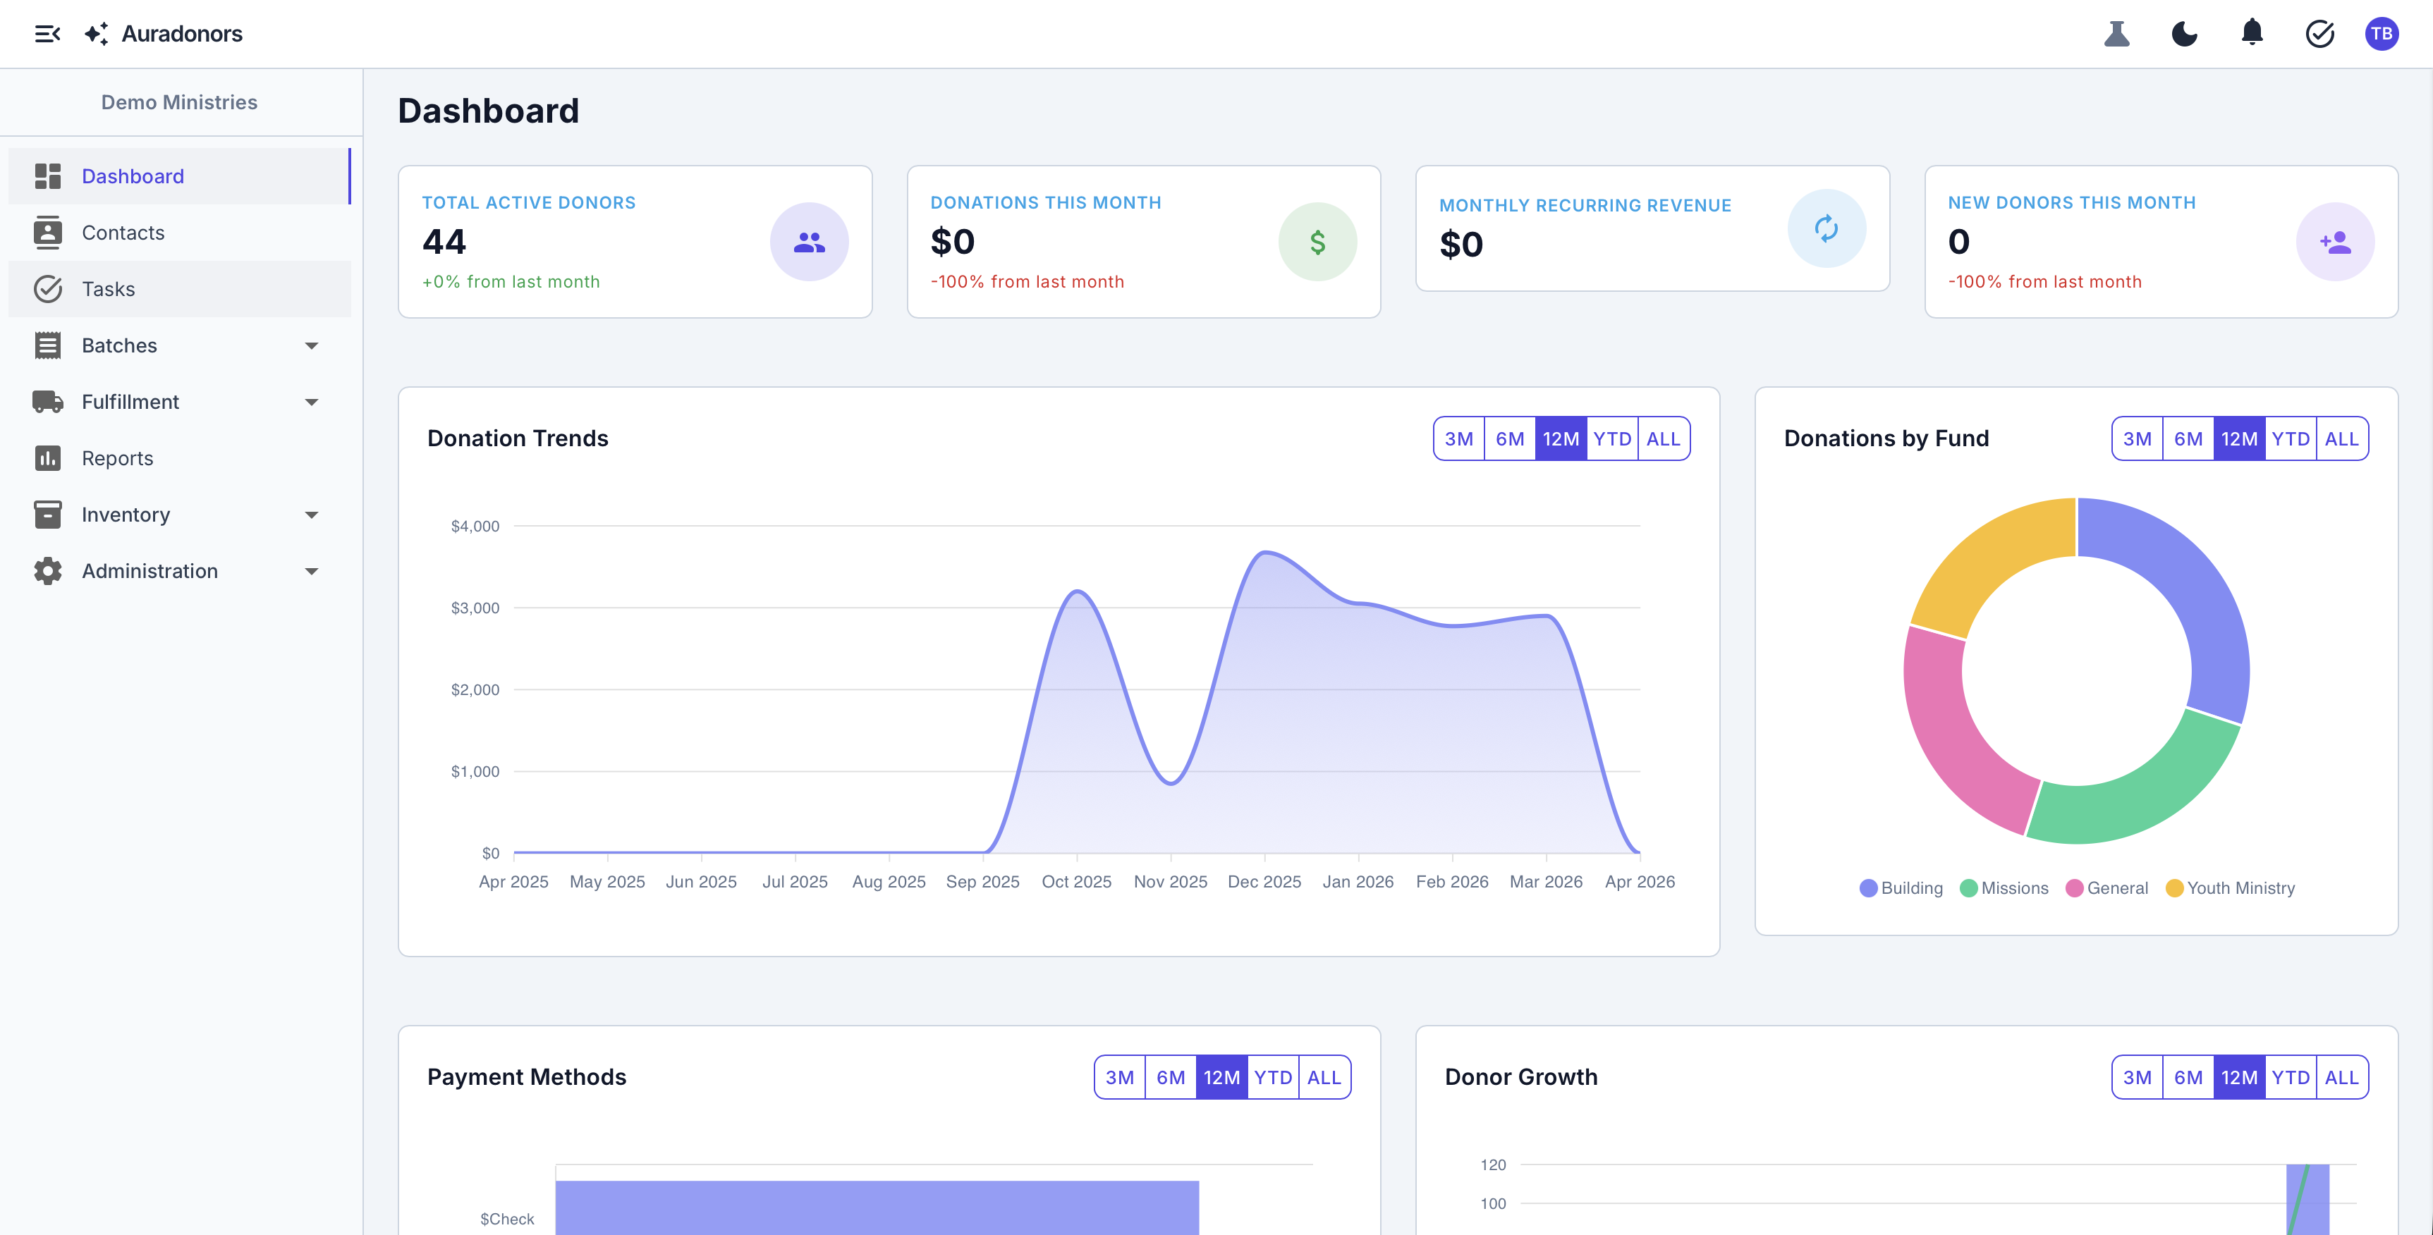Image resolution: width=2433 pixels, height=1235 pixels.
Task: Collapse the sidebar using the menu icon
Action: pos(47,33)
